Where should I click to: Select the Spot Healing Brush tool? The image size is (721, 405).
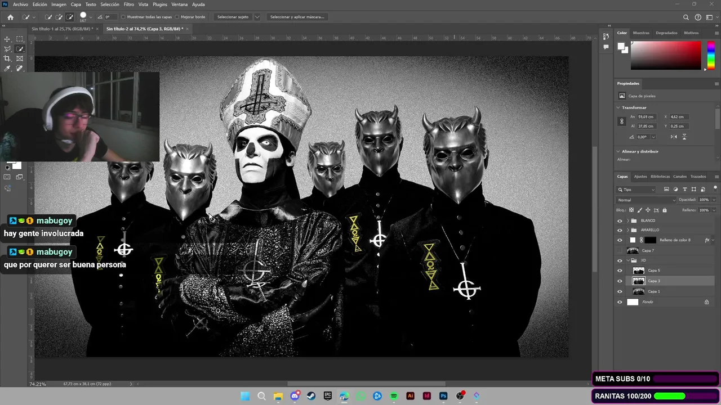(x=20, y=69)
